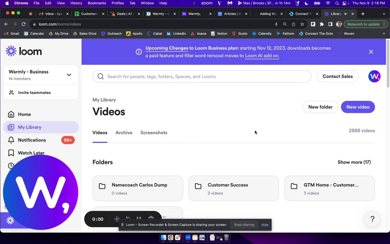The image size is (390, 244).
Task: Switch to the Inbox Gmail tab
Action: click(x=53, y=14)
